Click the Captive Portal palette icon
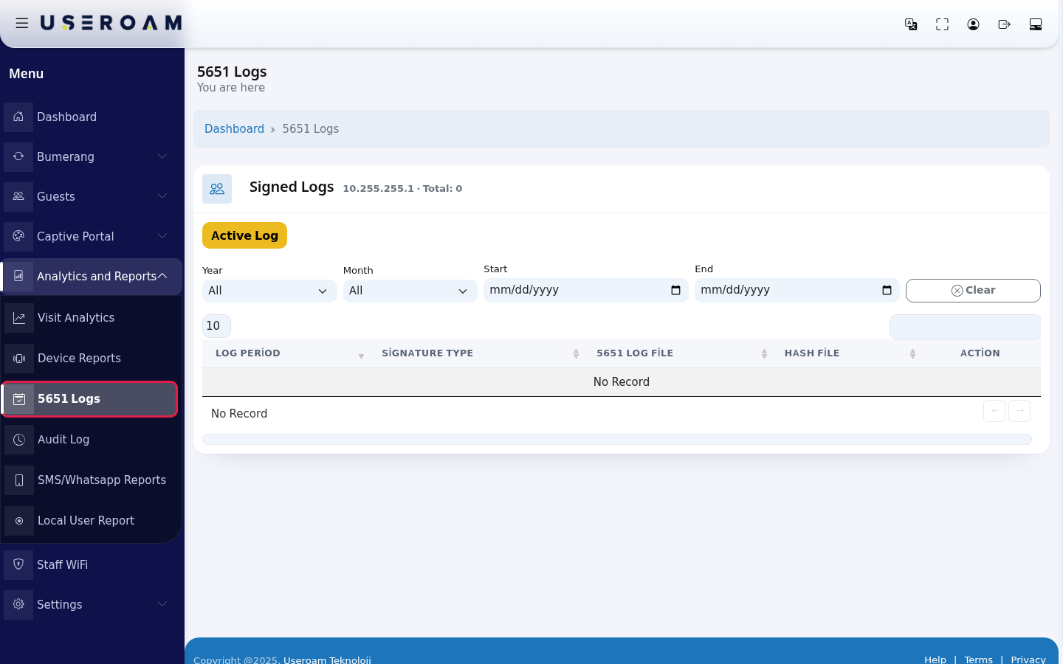The image size is (1063, 664). coord(18,236)
